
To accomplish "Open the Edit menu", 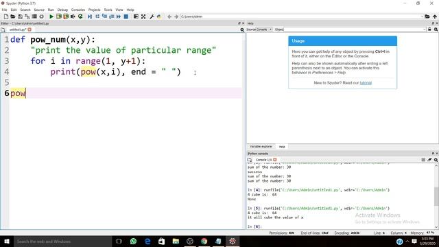I will click(x=14, y=10).
